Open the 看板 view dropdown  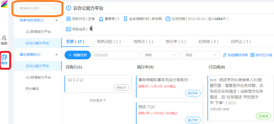click(160, 55)
